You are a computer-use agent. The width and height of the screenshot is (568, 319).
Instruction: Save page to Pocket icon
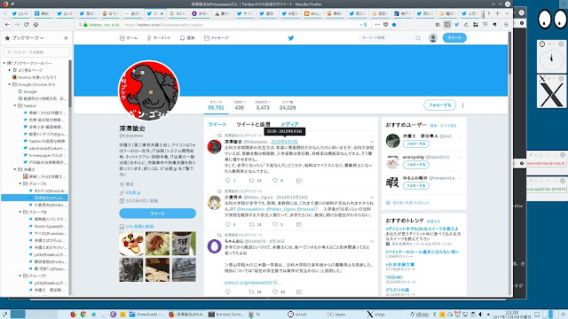click(x=386, y=25)
